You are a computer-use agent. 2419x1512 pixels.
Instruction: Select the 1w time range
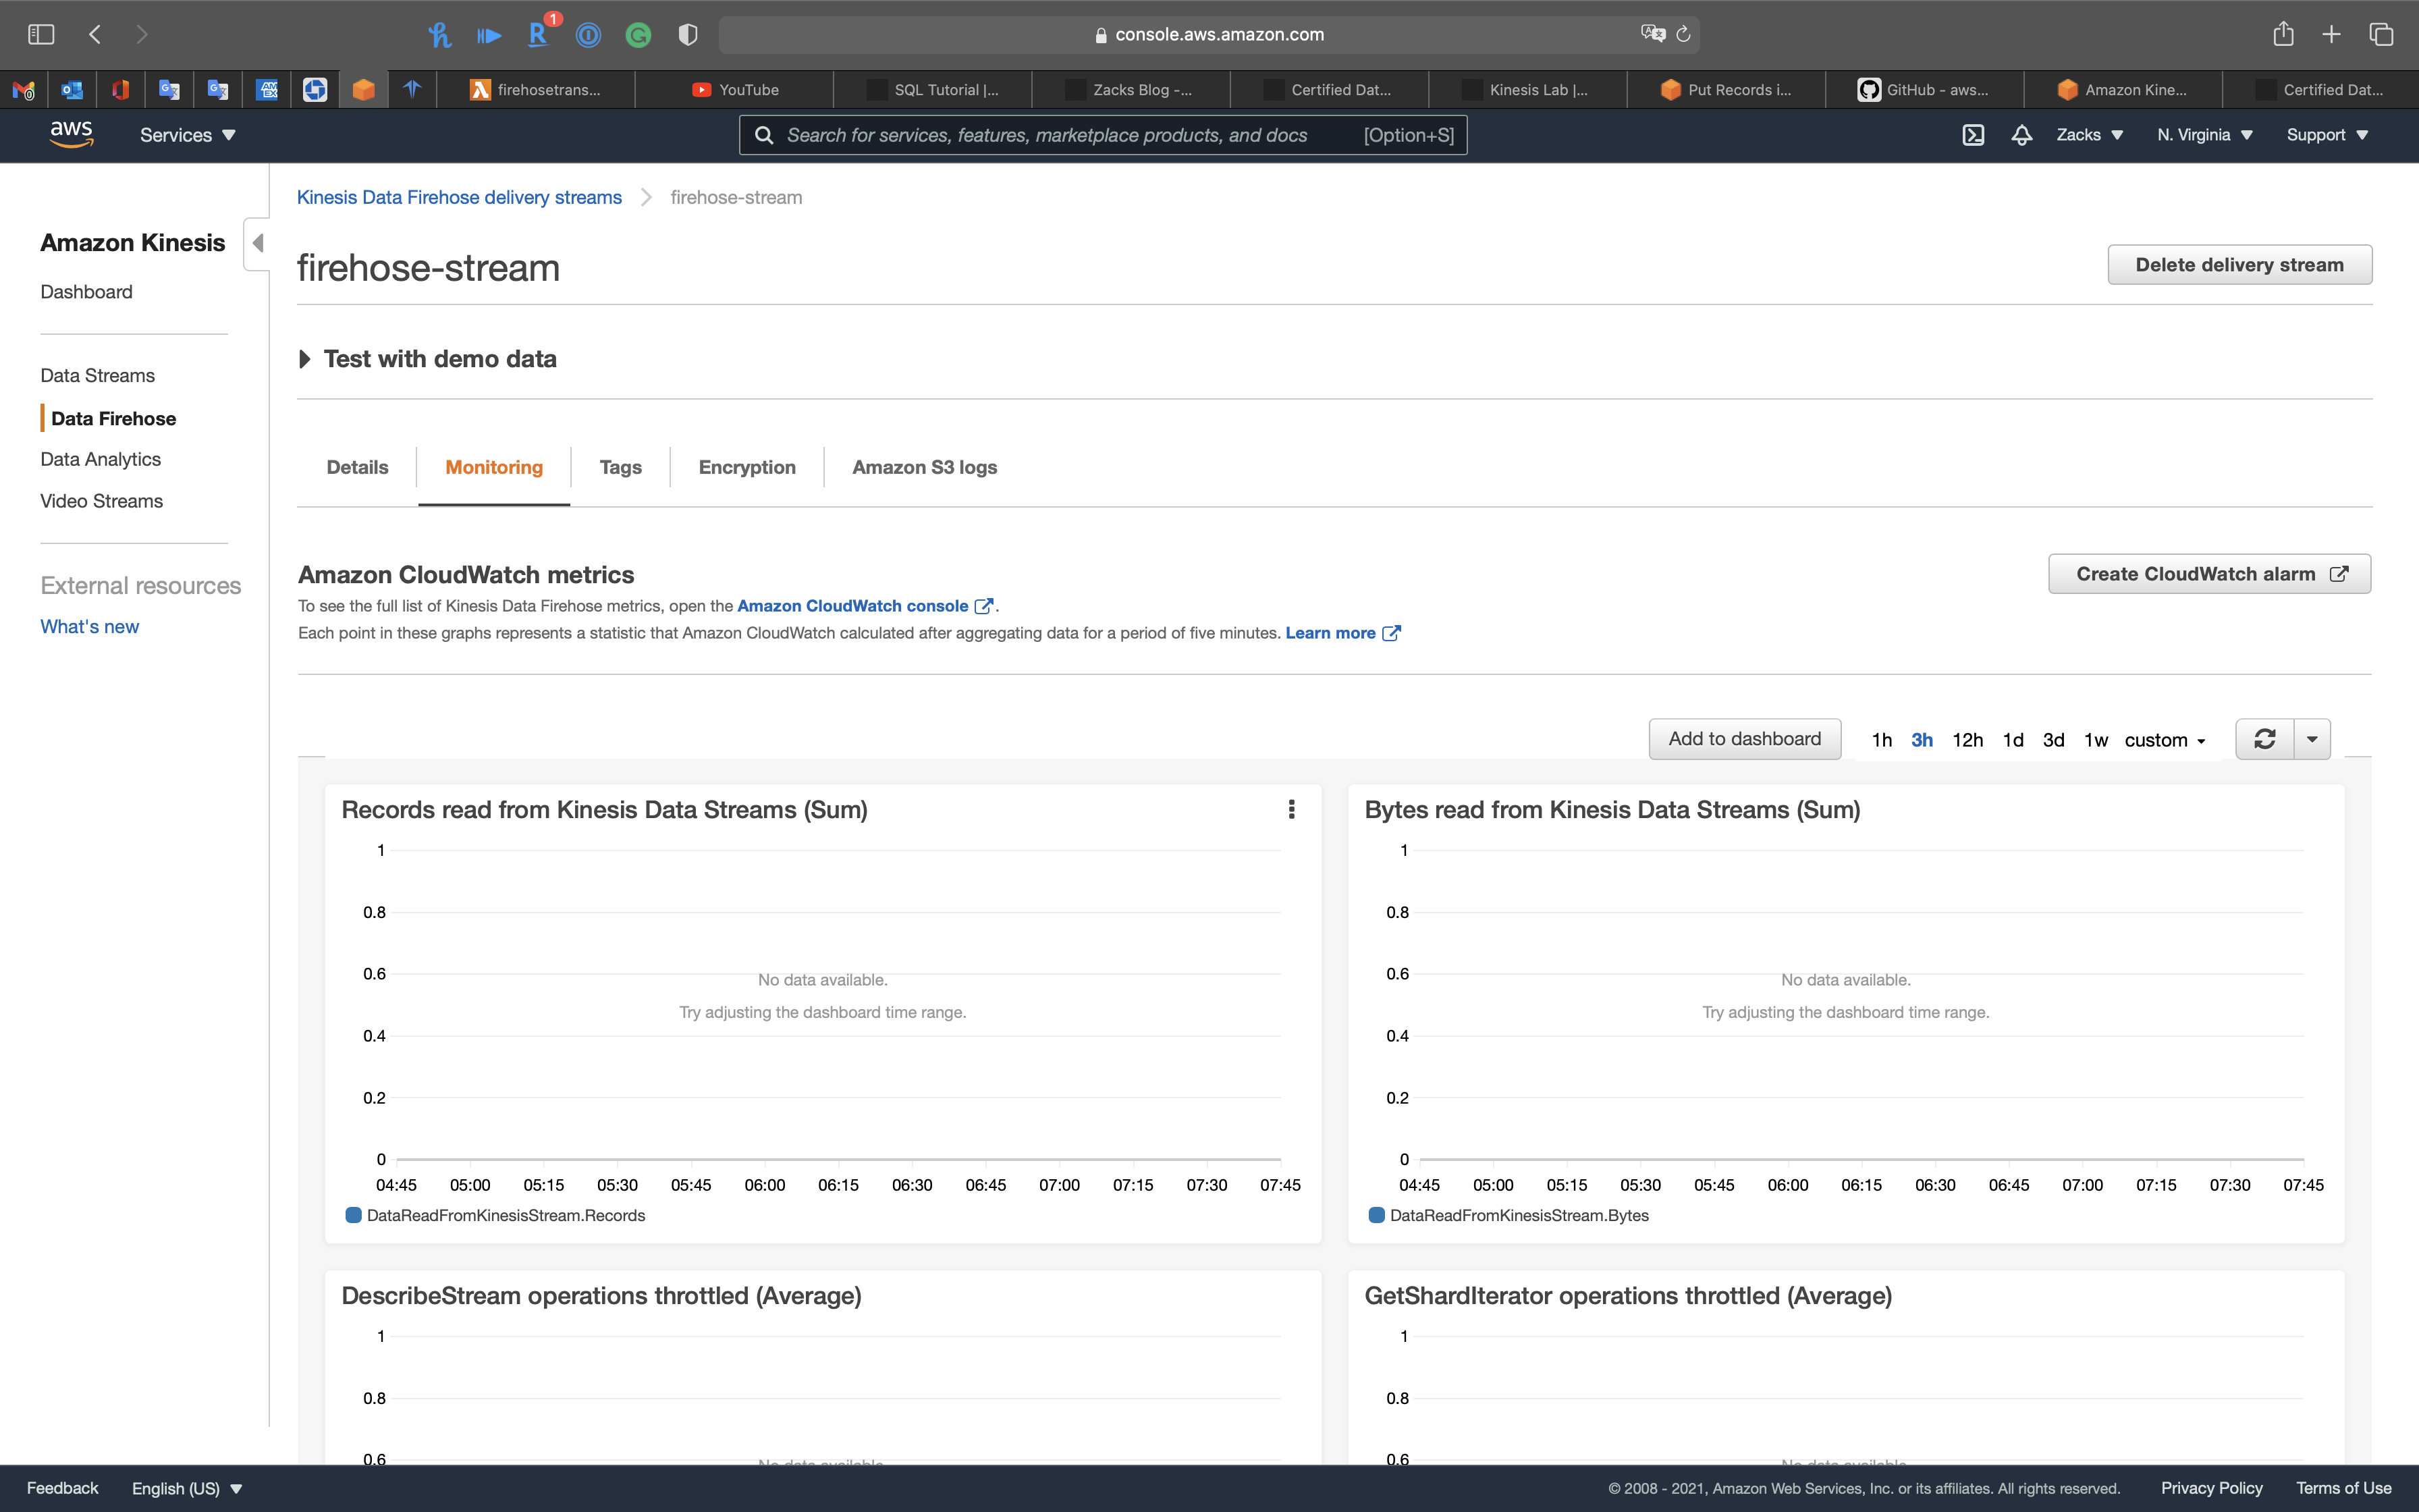(x=2095, y=740)
